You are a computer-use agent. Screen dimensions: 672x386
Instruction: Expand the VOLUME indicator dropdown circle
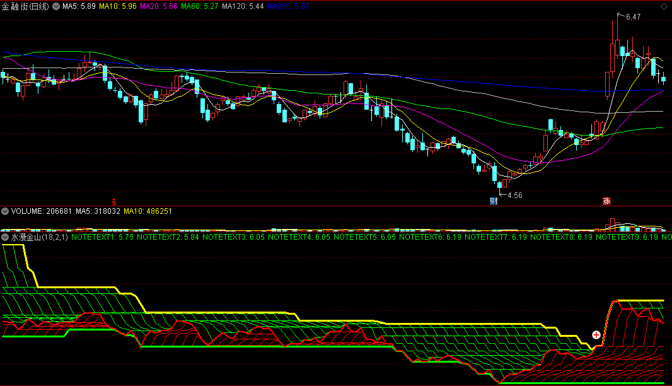[x=5, y=211]
